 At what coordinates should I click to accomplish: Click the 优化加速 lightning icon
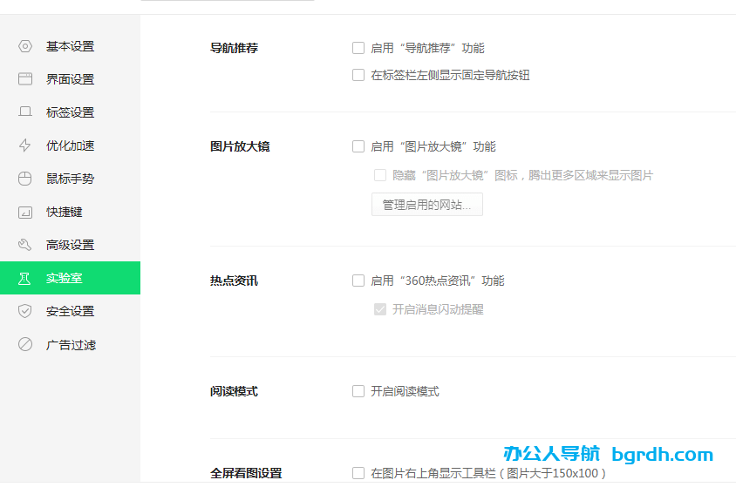[x=25, y=145]
